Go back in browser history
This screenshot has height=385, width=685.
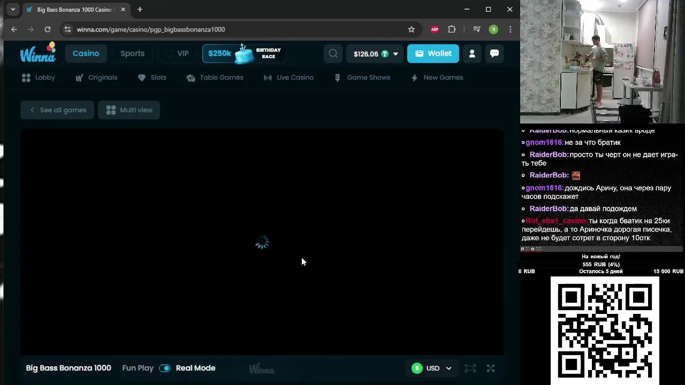click(14, 29)
